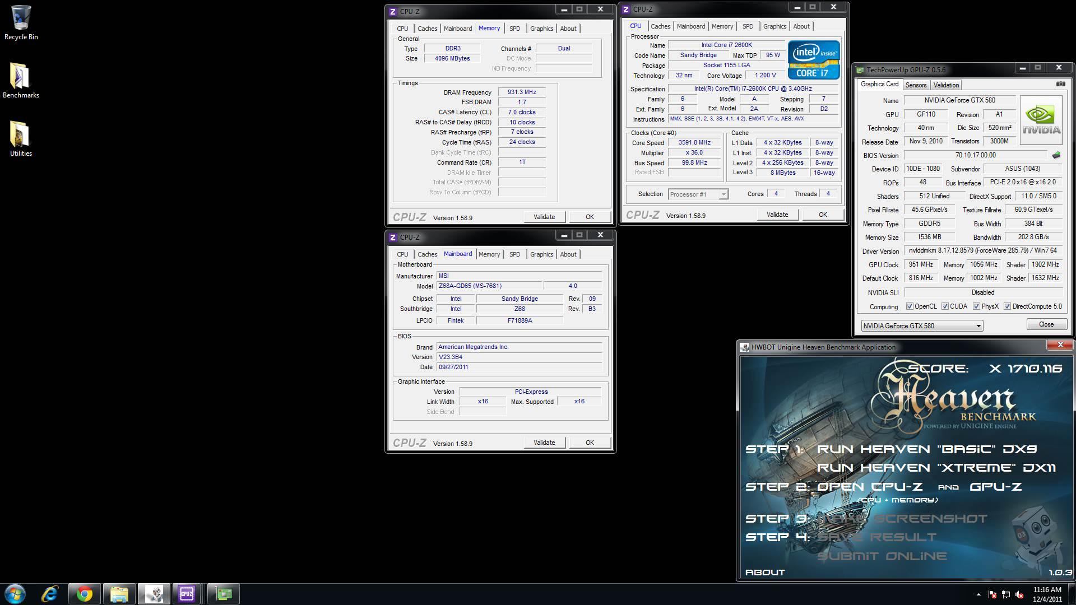Click Core Speed 3591.8 MHz value
Viewport: 1076px width, 605px height.
pyautogui.click(x=694, y=143)
